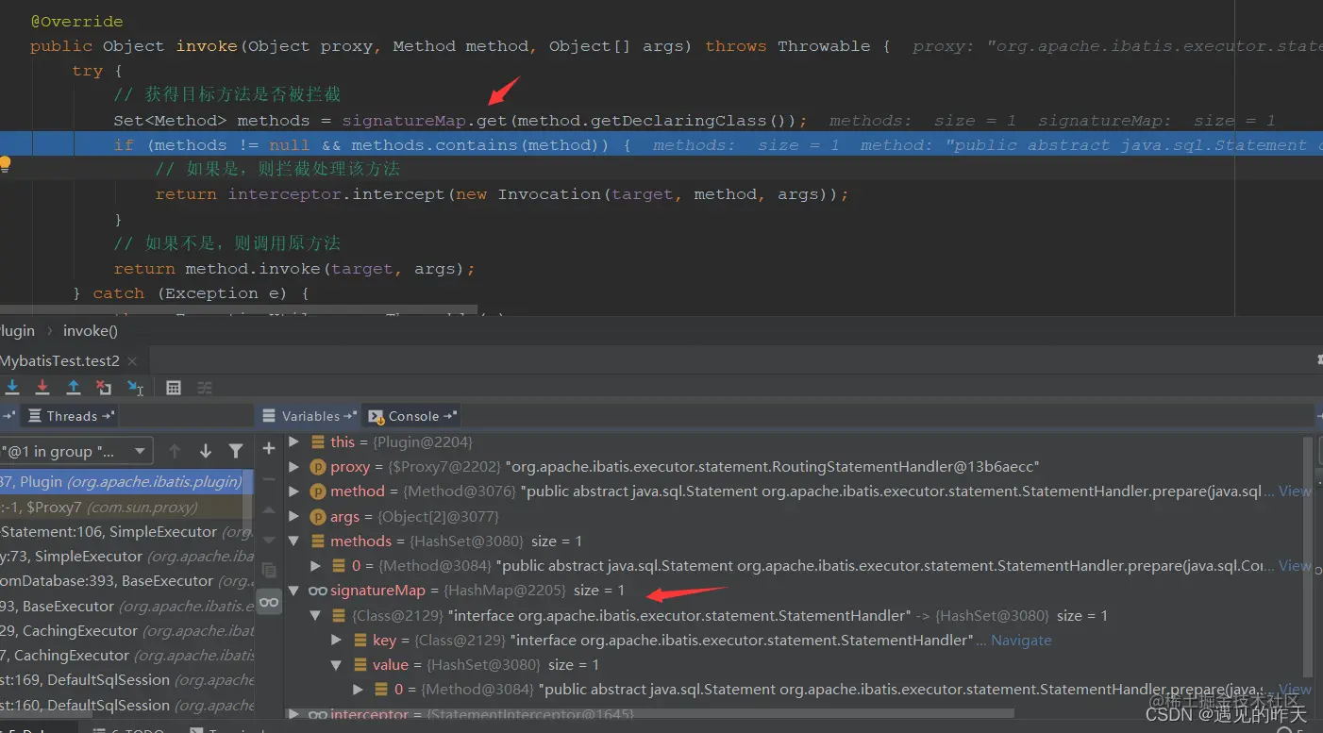Viewport: 1323px width, 733px height.
Task: Collapse the 'signatureMap' watch node
Action: coord(294,591)
